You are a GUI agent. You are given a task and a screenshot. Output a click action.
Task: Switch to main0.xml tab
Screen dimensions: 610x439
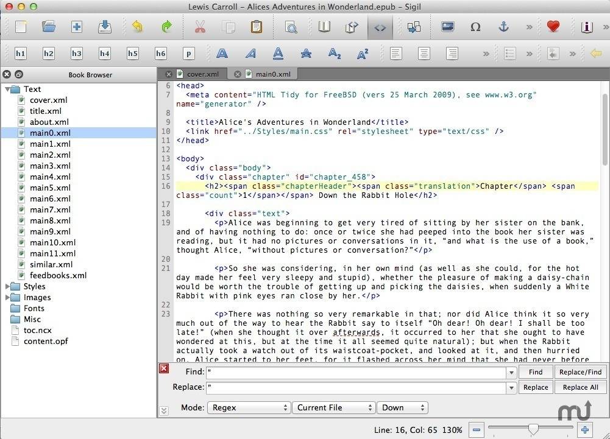coord(273,74)
